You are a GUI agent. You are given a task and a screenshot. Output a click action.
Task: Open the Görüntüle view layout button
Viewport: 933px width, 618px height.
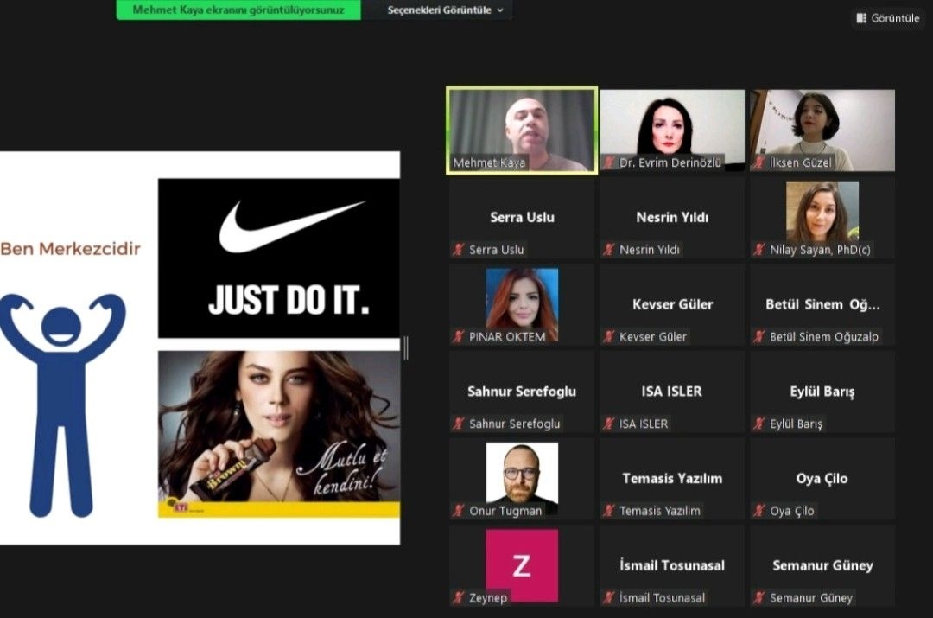click(x=887, y=18)
